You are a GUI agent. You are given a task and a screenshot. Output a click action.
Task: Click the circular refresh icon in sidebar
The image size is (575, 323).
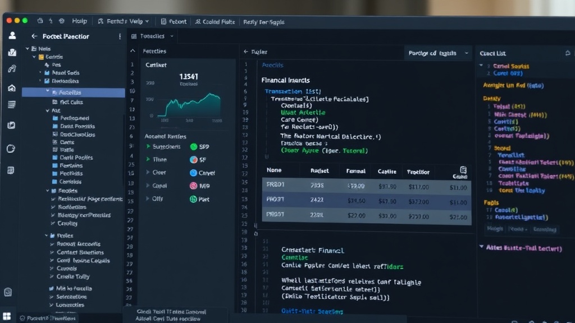(11, 149)
